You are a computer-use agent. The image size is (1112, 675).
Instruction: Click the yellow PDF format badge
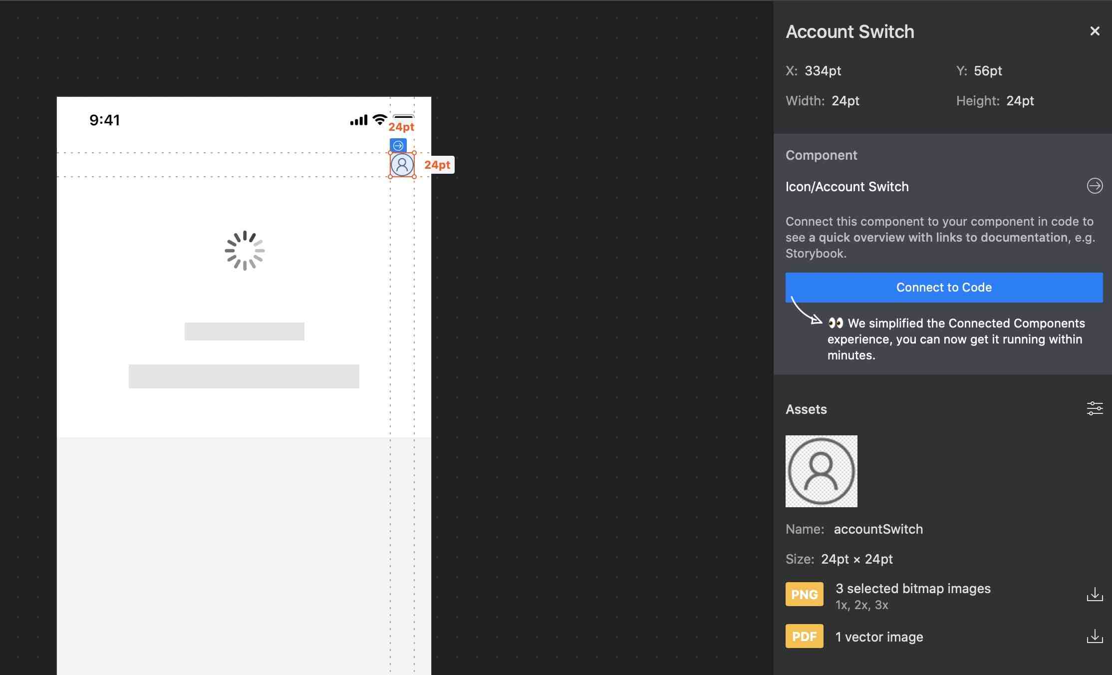pyautogui.click(x=804, y=636)
